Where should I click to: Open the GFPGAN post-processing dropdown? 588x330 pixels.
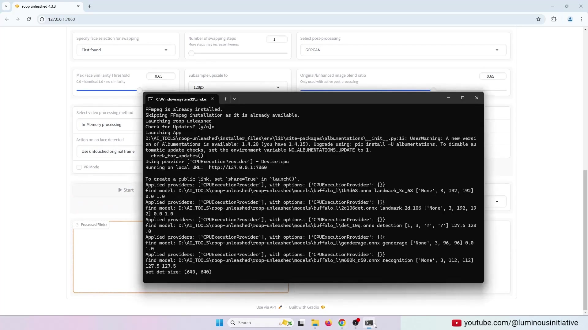coord(403,50)
